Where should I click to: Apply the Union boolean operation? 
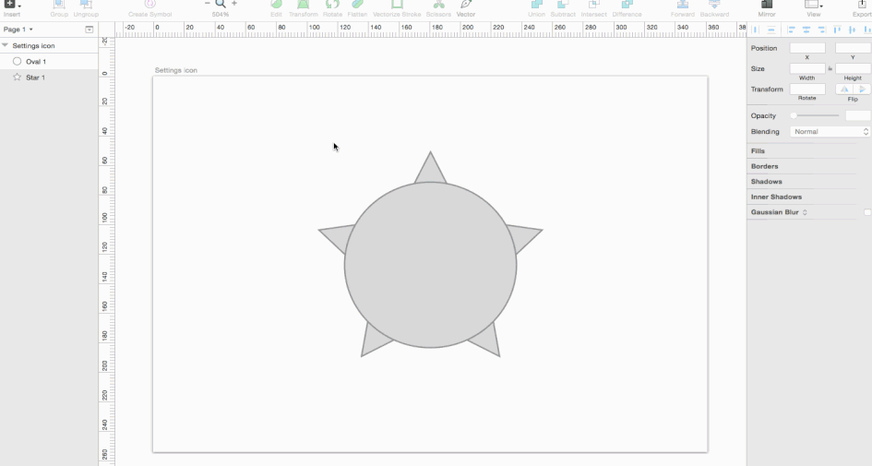click(x=537, y=5)
